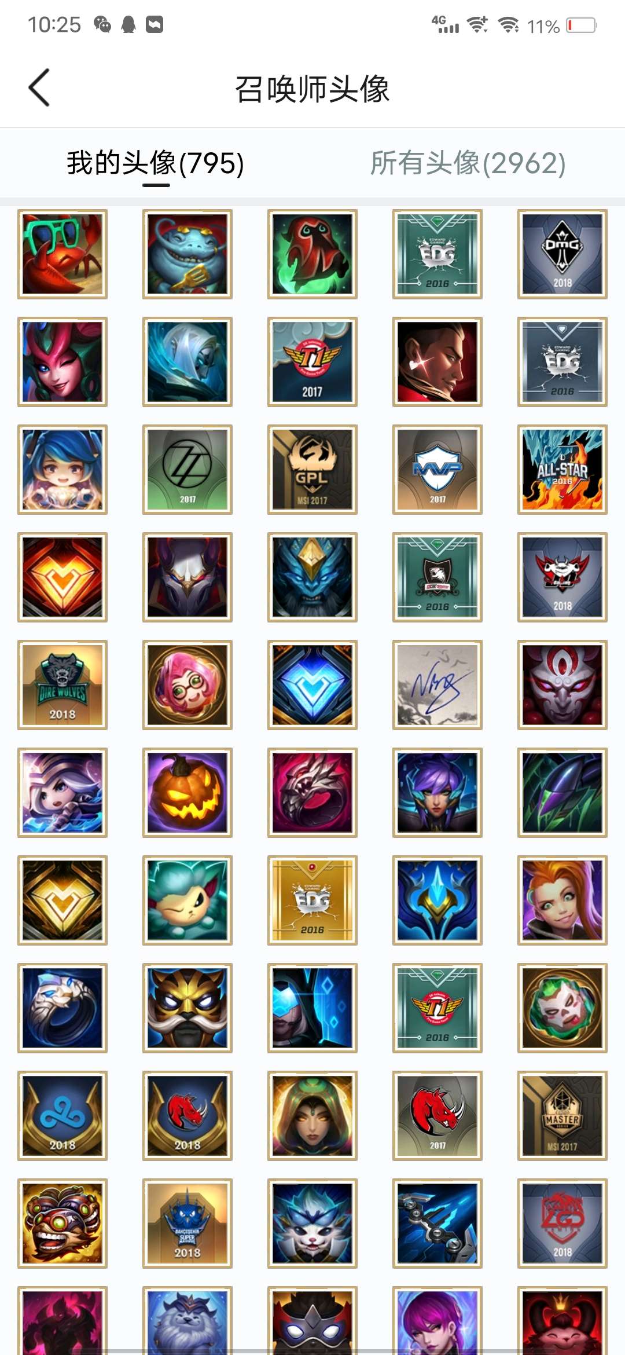Image resolution: width=625 pixels, height=1355 pixels.
Task: Select the GPL MSI 2017 icon
Action: point(312,470)
